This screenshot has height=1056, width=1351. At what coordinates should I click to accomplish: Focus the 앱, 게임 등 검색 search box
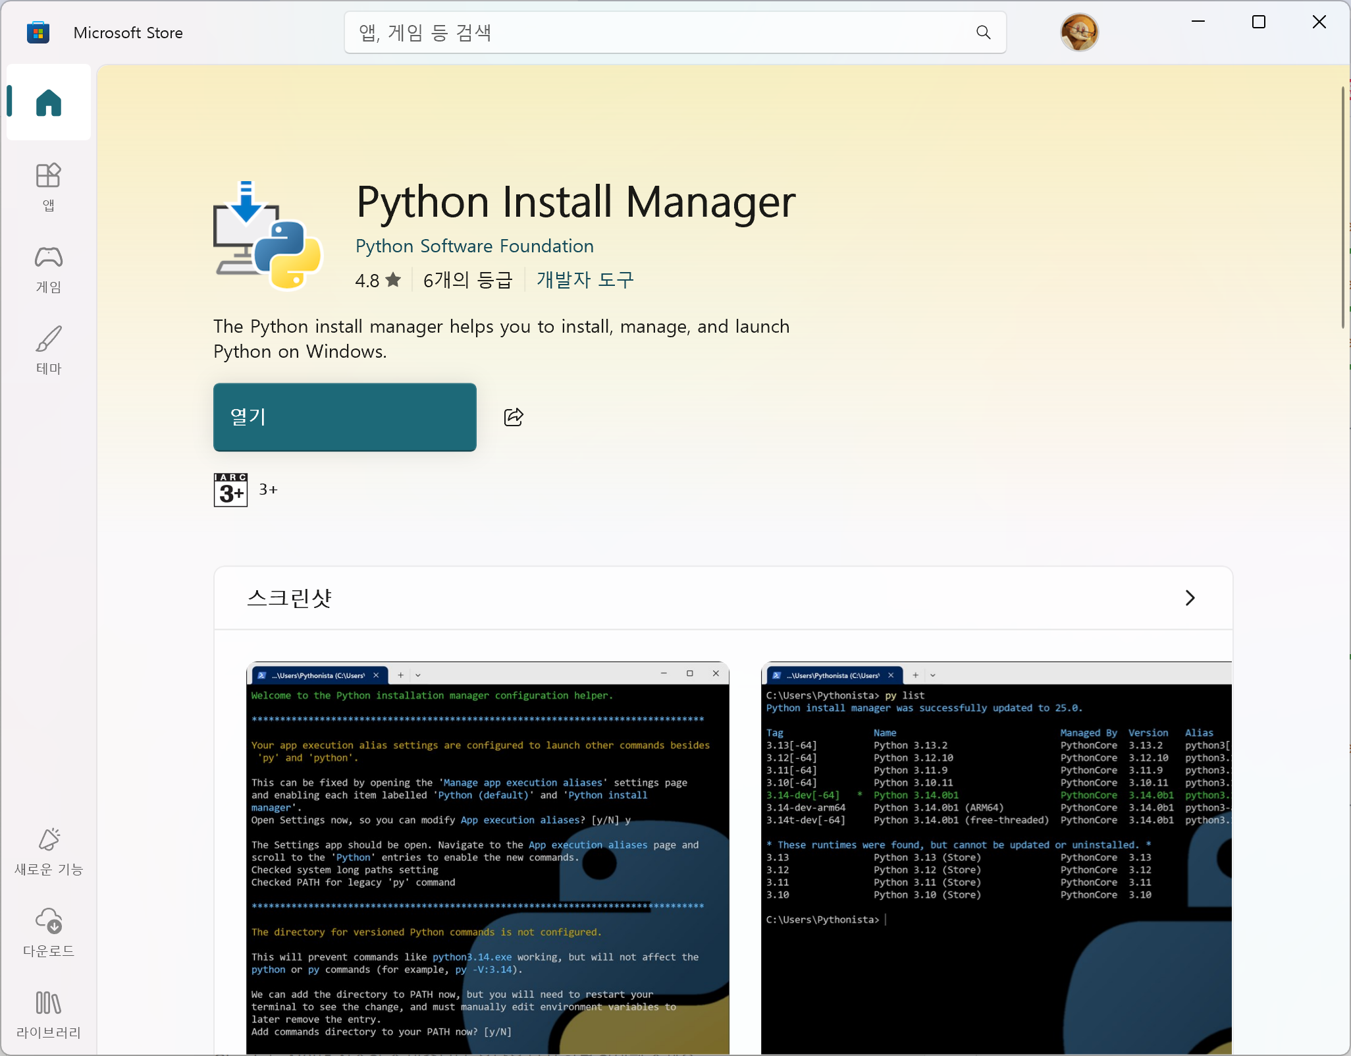pyautogui.click(x=675, y=32)
